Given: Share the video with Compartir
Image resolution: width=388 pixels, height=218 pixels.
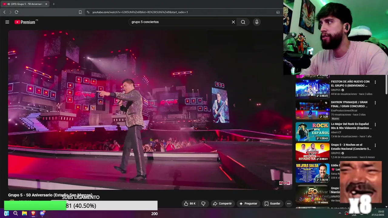Looking at the screenshot, I should pyautogui.click(x=222, y=203).
